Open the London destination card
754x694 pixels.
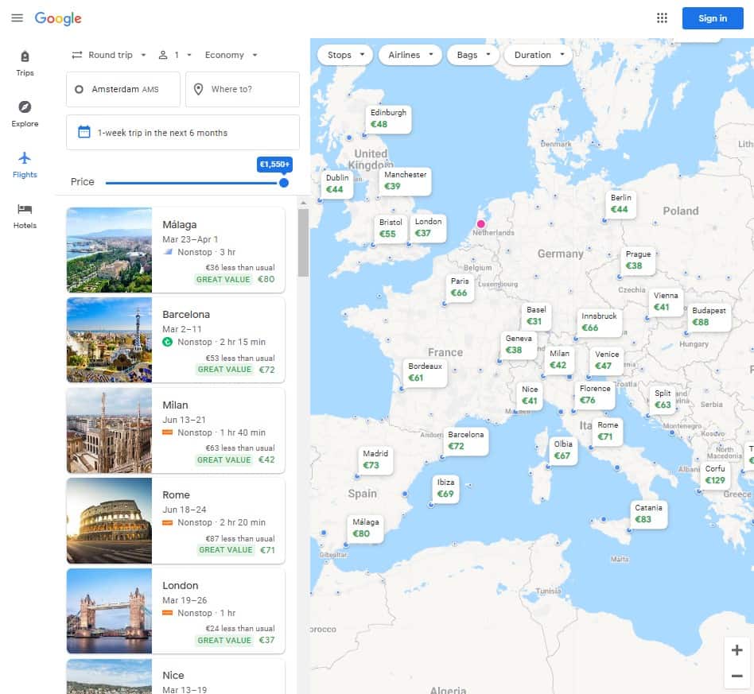(x=176, y=611)
